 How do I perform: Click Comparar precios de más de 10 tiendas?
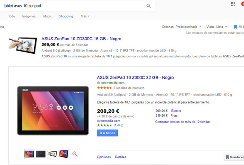click(183, 122)
